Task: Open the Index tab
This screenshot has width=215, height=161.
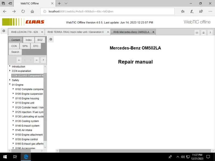Action: 28,40
